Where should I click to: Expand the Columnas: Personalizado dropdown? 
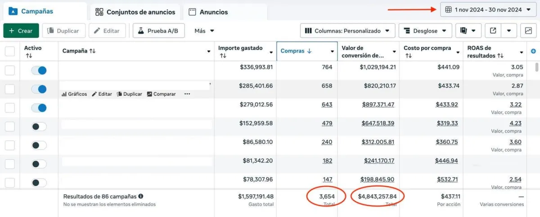pos(347,31)
